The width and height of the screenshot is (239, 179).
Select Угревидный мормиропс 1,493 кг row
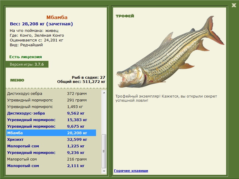(x=51, y=107)
